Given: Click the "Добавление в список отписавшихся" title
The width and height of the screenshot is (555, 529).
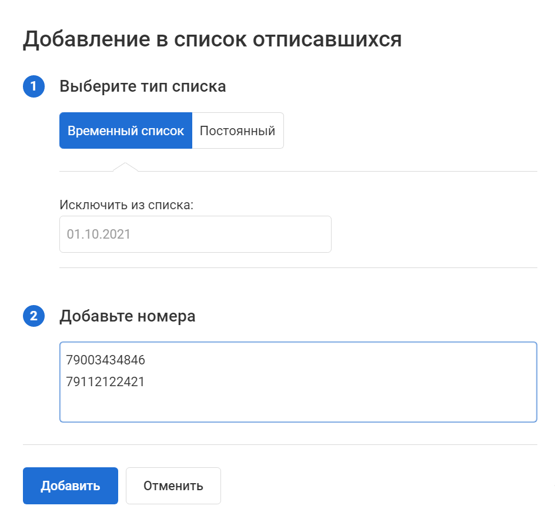Looking at the screenshot, I should tap(212, 39).
